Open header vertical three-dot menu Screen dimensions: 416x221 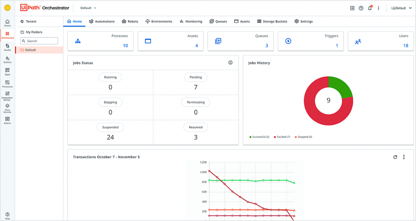pyautogui.click(x=379, y=8)
